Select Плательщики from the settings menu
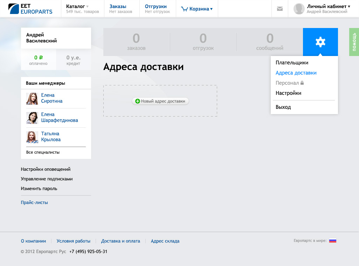359x266 pixels. [x=292, y=63]
